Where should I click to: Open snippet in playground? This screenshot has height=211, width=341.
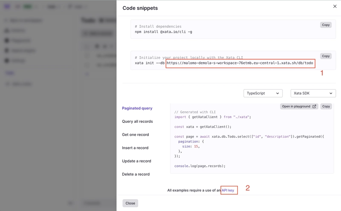[299, 107]
